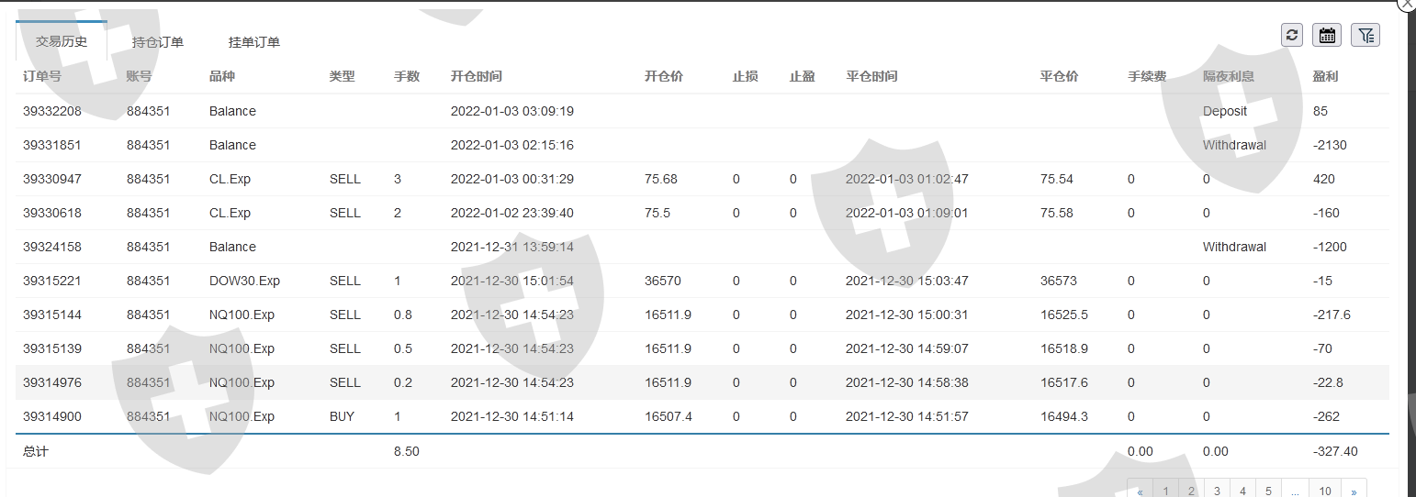Switch to the 持仓订单 tab
Viewport: 1416px width, 497px height.
(x=158, y=41)
